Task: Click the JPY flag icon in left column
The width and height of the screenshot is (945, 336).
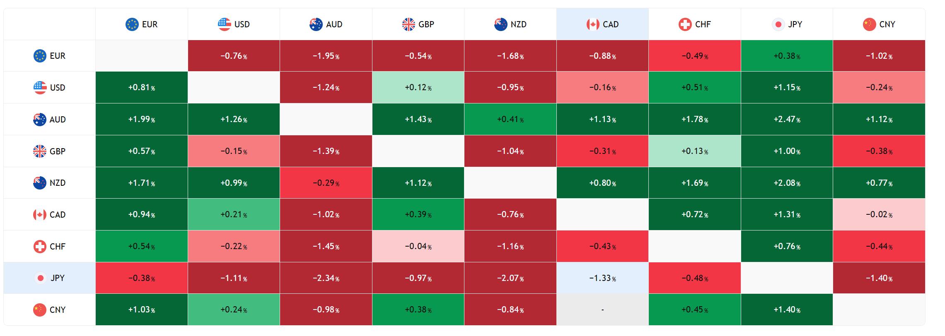Action: pyautogui.click(x=41, y=278)
